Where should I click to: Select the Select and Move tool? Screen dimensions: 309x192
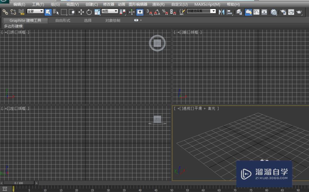click(x=81, y=12)
